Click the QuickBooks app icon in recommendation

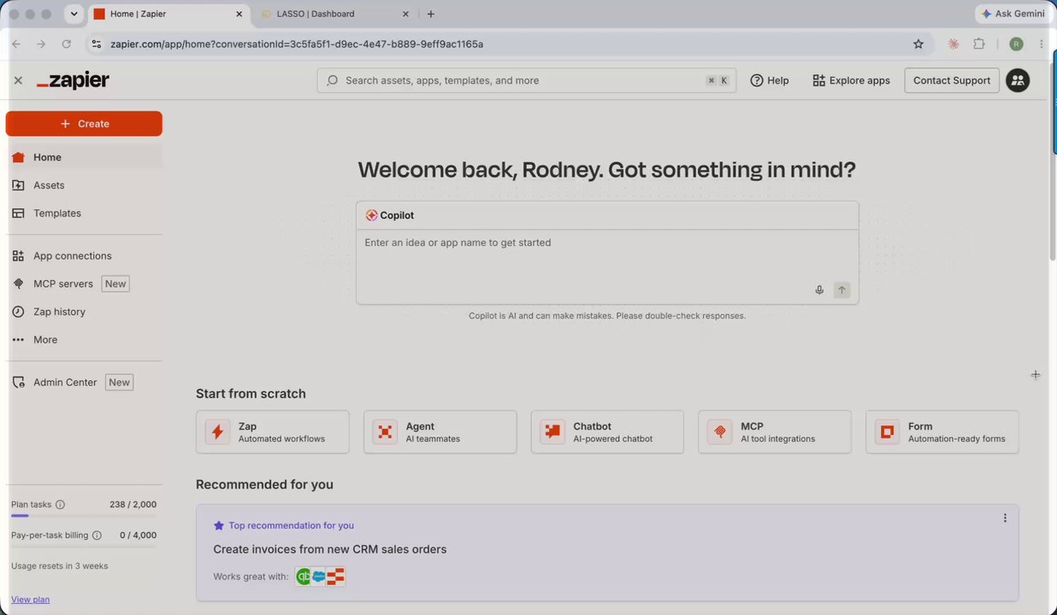pos(303,577)
